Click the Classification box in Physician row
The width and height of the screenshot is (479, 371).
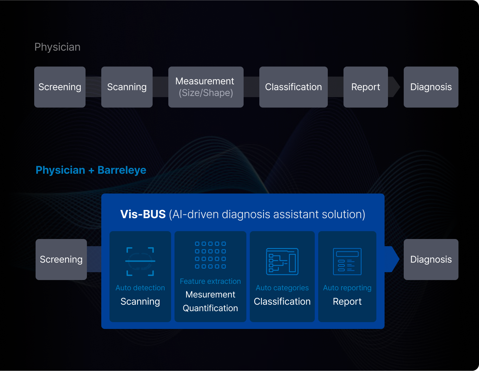pyautogui.click(x=294, y=87)
